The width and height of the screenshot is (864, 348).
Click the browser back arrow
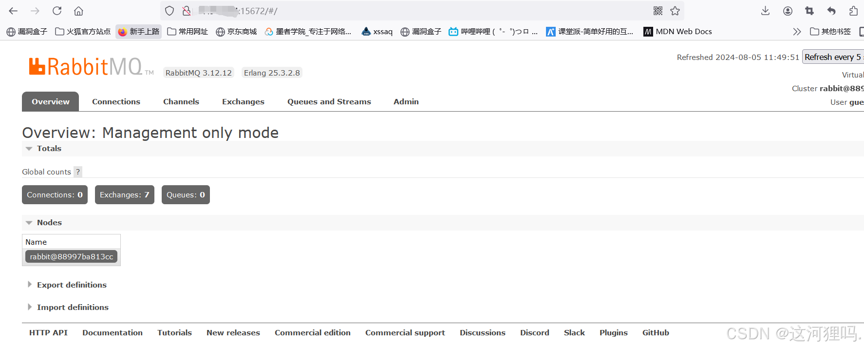(x=13, y=11)
